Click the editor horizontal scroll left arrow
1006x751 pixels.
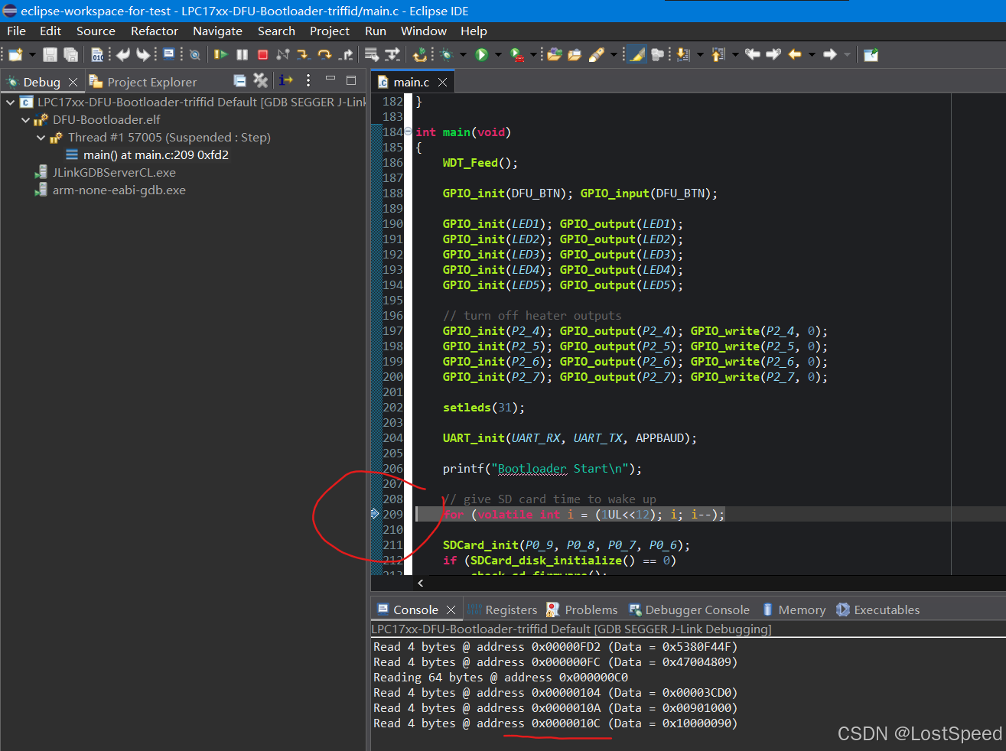point(420,583)
